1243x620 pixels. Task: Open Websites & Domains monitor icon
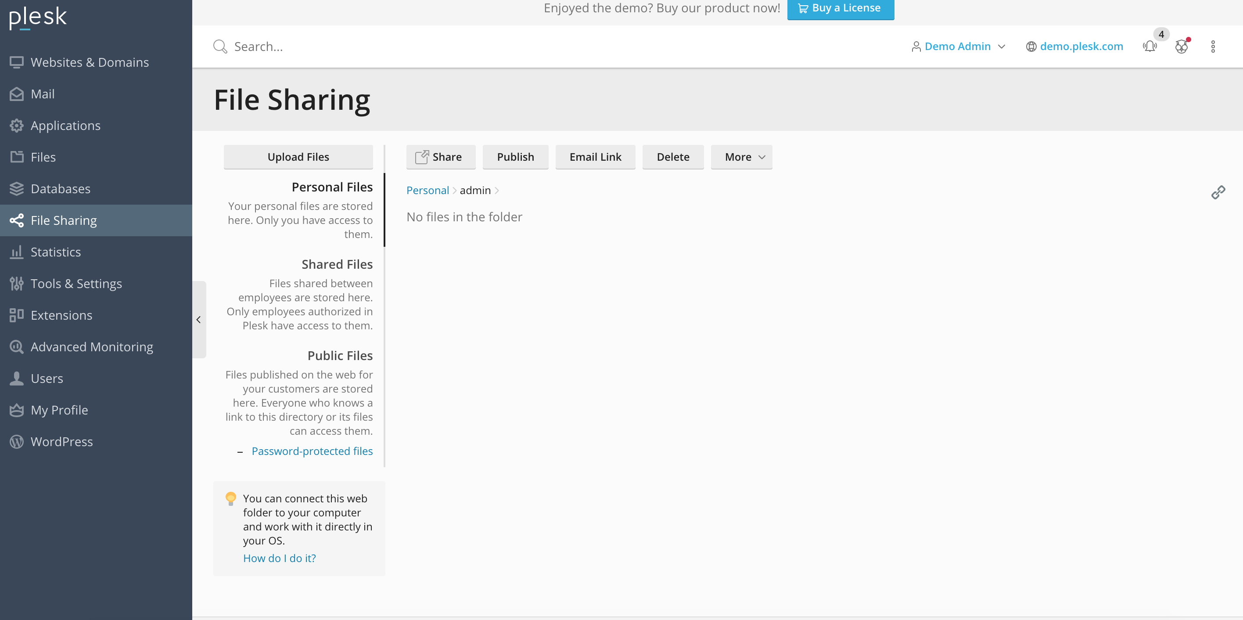pos(16,62)
